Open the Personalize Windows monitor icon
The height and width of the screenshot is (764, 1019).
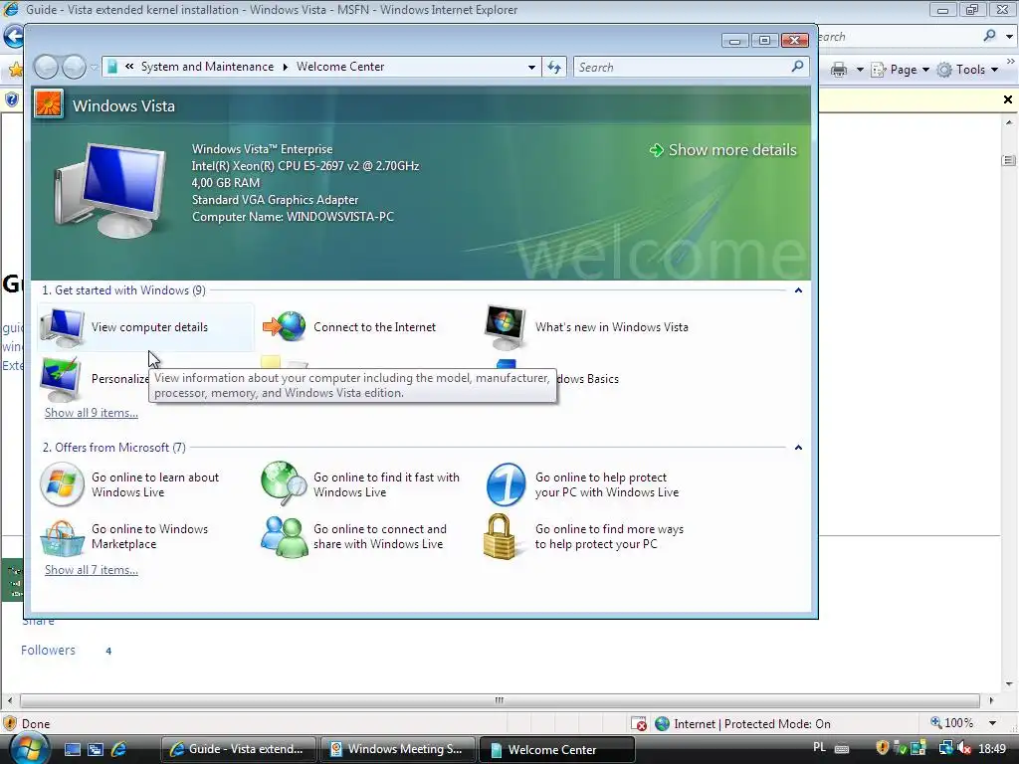point(61,379)
